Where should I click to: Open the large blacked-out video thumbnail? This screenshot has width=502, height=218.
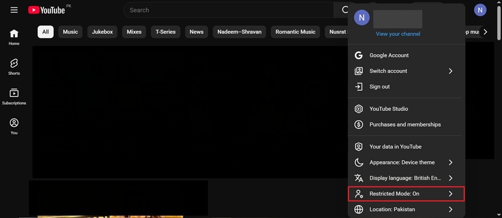190,112
